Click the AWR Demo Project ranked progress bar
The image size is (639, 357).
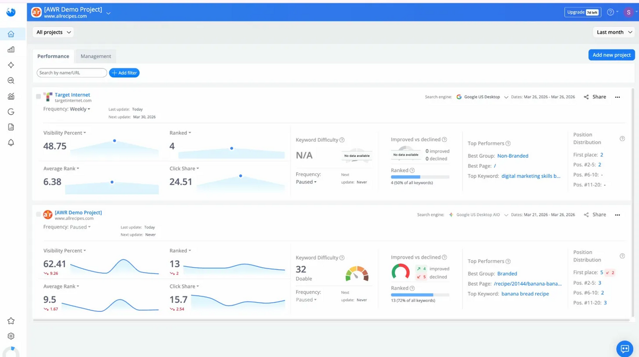tap(420, 295)
